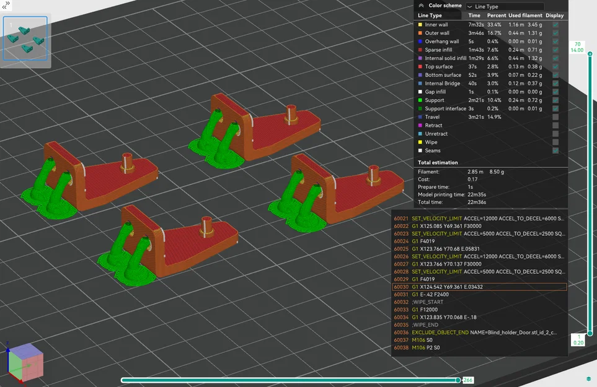Click the small teal icon at bottom-right corner
This screenshot has height=387, width=597.
pyautogui.click(x=588, y=379)
